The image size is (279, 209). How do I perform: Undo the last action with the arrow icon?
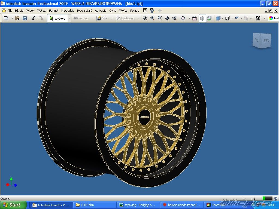click(34, 18)
